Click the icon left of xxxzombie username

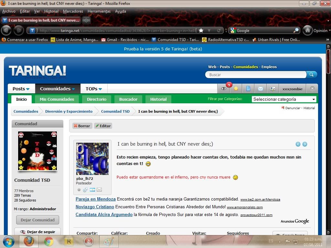point(273,89)
